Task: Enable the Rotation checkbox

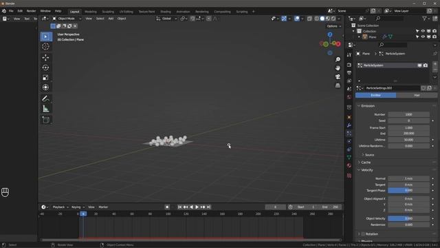Action: click(x=363, y=234)
